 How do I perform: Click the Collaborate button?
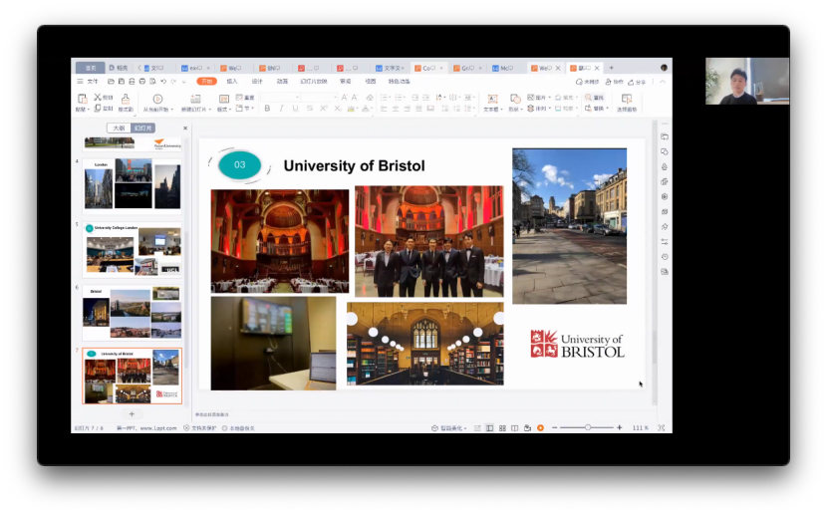[x=614, y=82]
